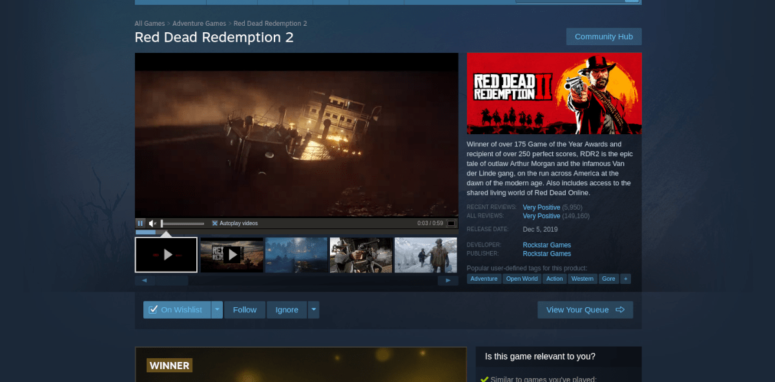The image size is (775, 382).
Task: Play the second trailer thumbnail
Action: coord(232,255)
